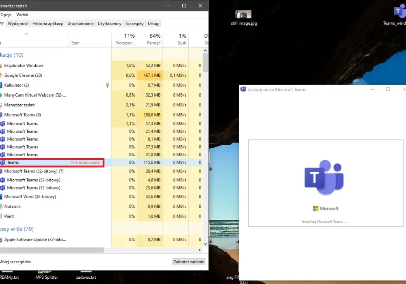Click the Aplikacje (10) group heading
Viewport: 406px width, 284px height.
pos(12,55)
